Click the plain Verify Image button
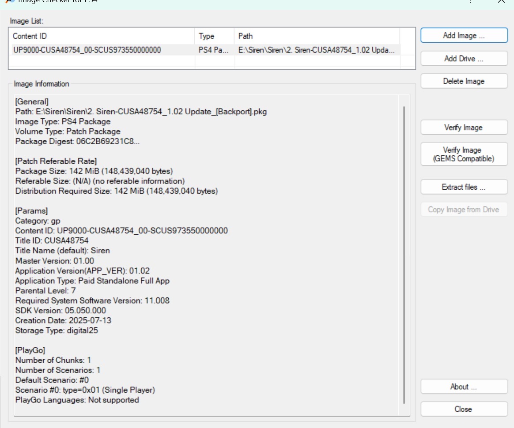 (x=464, y=128)
